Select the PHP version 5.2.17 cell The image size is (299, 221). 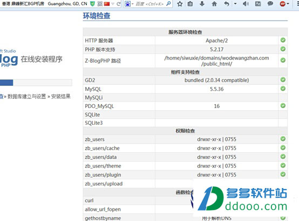[216, 49]
